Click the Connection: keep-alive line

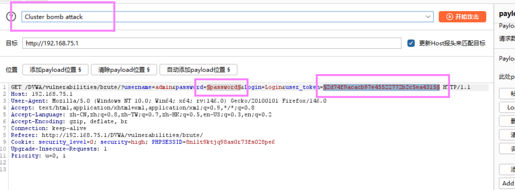[49, 128]
